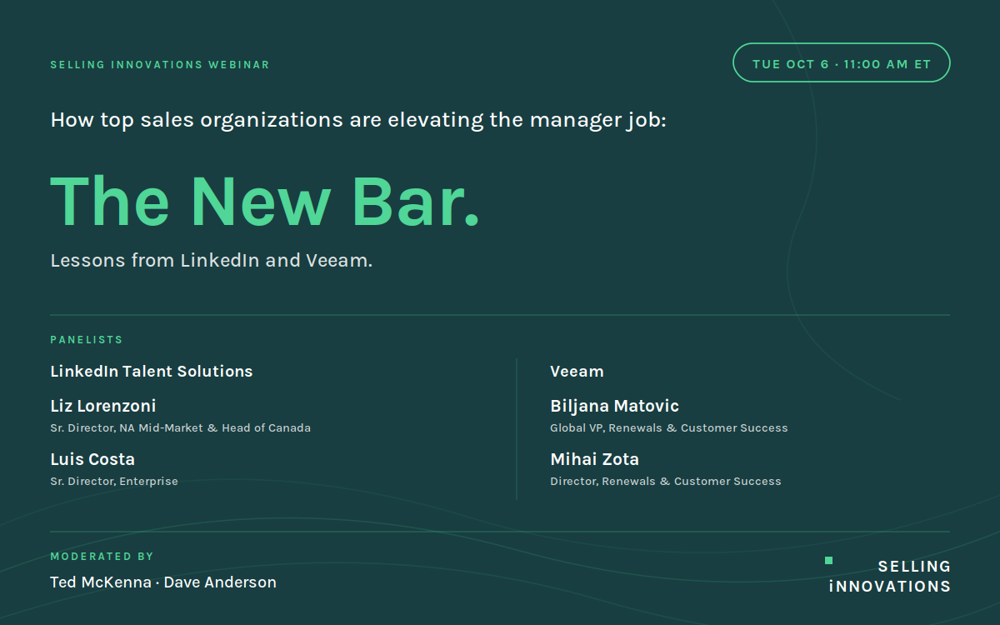Click the SELLING INNOVATIONS WEBINAR label
Viewport: 1000px width, 625px height.
[x=160, y=65]
